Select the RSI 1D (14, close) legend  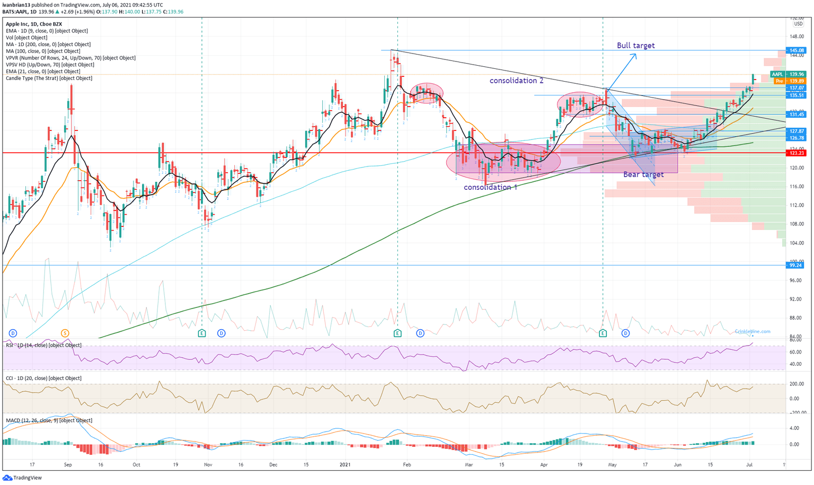[x=43, y=345]
